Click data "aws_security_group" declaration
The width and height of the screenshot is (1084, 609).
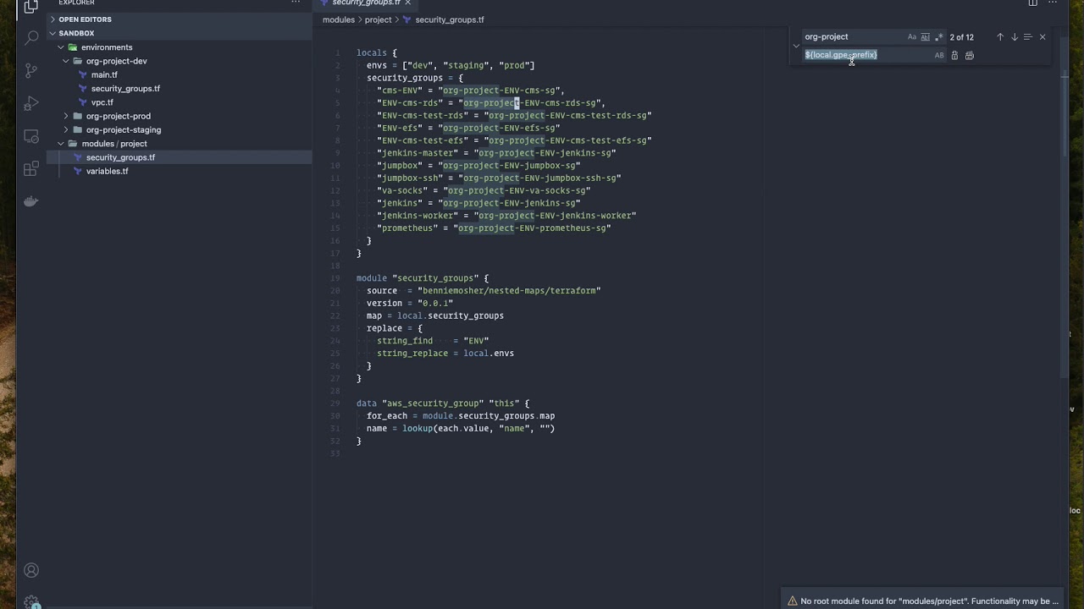(442, 403)
